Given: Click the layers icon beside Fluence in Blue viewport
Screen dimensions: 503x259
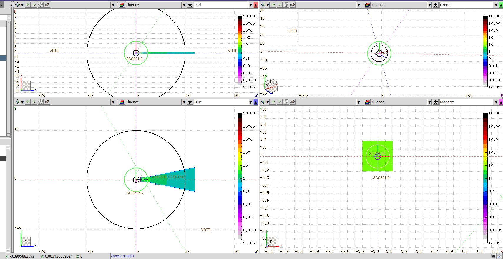Looking at the screenshot, I should click(x=122, y=102).
